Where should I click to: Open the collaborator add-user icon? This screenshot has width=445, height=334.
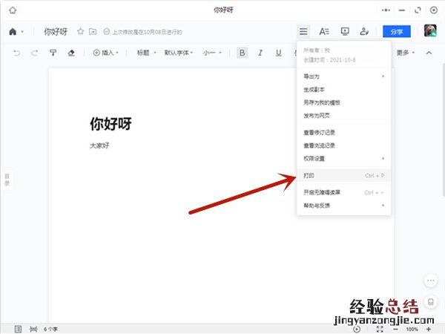tap(364, 31)
